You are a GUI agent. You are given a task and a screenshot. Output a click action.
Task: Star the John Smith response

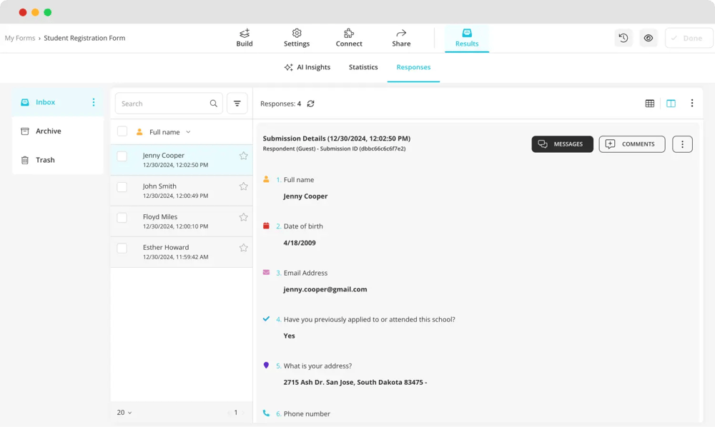(x=243, y=186)
